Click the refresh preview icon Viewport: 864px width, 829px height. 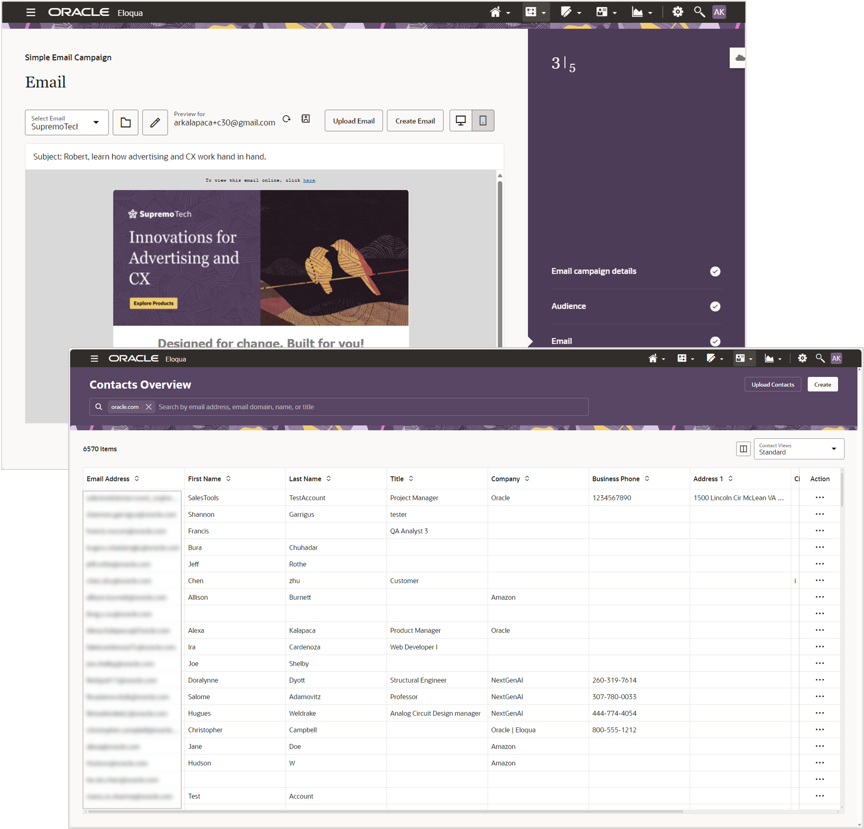[x=286, y=119]
